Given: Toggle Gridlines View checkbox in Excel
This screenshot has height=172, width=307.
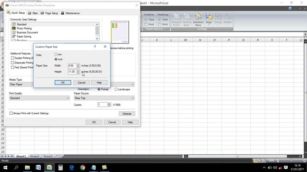Looking at the screenshot, I should [x=146, y=20].
